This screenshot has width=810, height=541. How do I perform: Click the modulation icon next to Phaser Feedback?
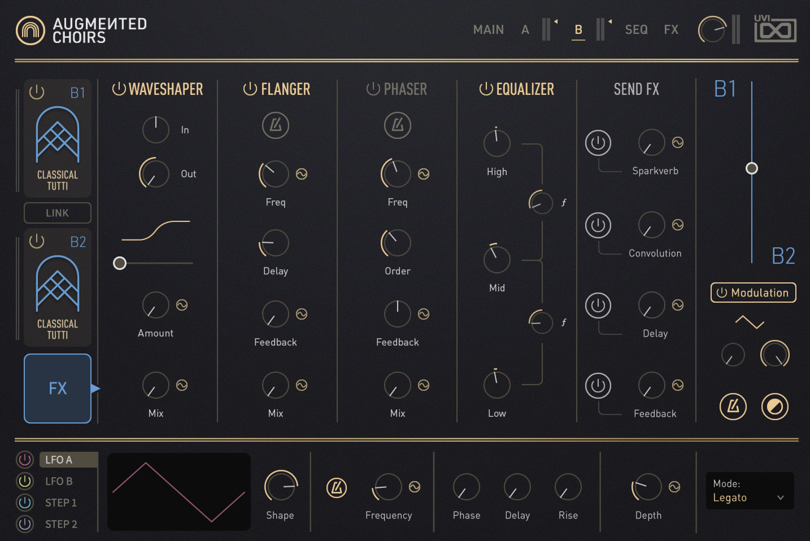[424, 314]
